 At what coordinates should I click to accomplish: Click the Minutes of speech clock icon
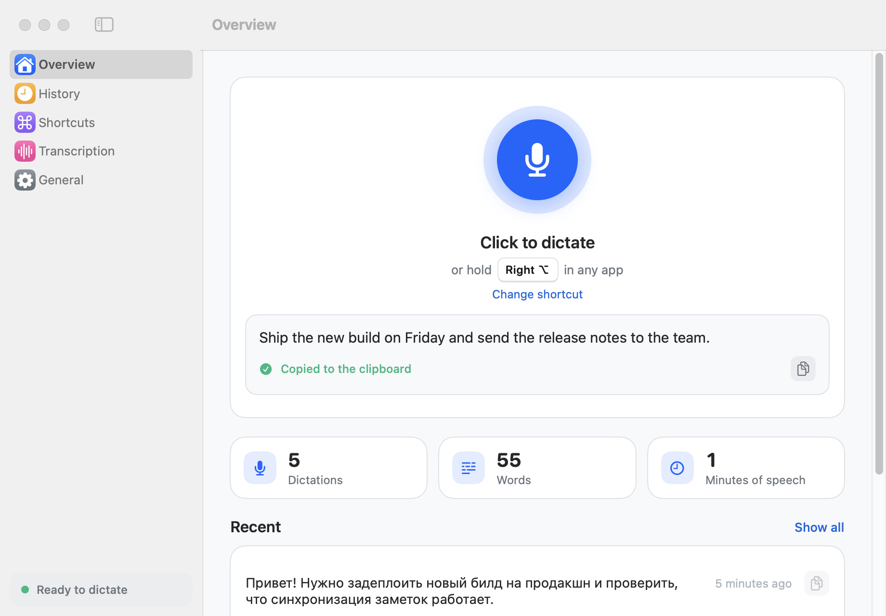pos(677,468)
